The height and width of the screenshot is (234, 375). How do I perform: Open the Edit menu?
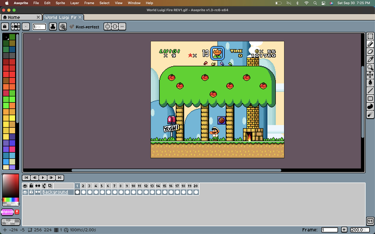[47, 3]
